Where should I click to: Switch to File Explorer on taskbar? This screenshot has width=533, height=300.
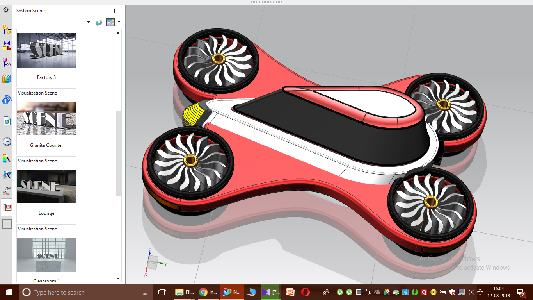pos(185,292)
